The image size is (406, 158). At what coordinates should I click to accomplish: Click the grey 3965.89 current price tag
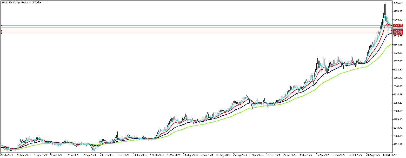coord(398,28)
